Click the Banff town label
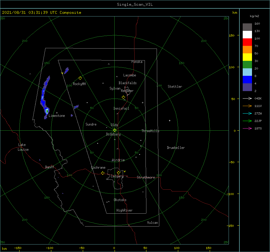Viewport: 270px width, 252px height. coord(49,167)
